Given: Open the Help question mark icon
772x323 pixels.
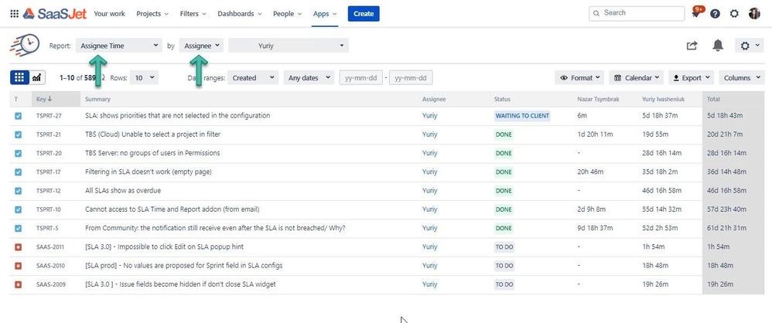Looking at the screenshot, I should 715,14.
